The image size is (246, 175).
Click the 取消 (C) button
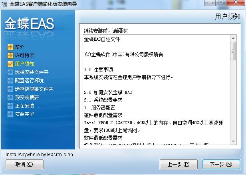pyautogui.click(x=24, y=164)
